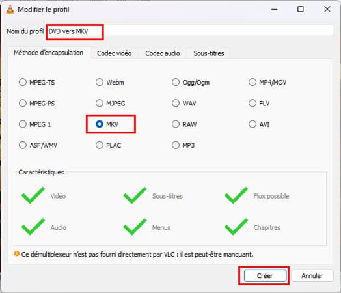Choose the MJPEG radio option
Viewport: 341px width, 293px height.
pyautogui.click(x=100, y=103)
